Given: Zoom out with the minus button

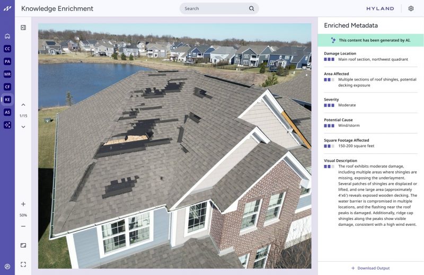Looking at the screenshot, I should click(x=23, y=226).
